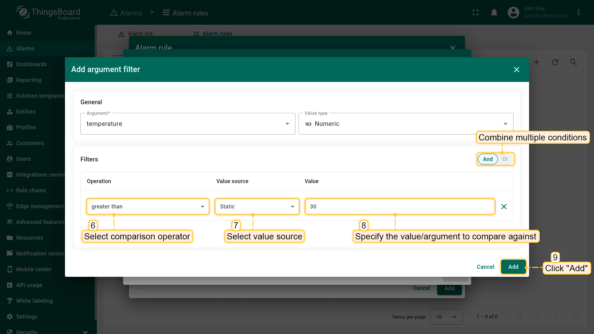Click the search magnifier icon
Screen dimensions: 594x334
(x=573, y=62)
